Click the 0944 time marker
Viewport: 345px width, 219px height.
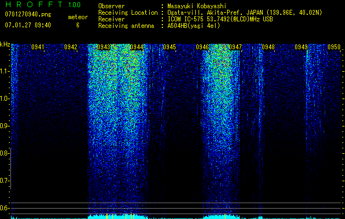click(137, 47)
